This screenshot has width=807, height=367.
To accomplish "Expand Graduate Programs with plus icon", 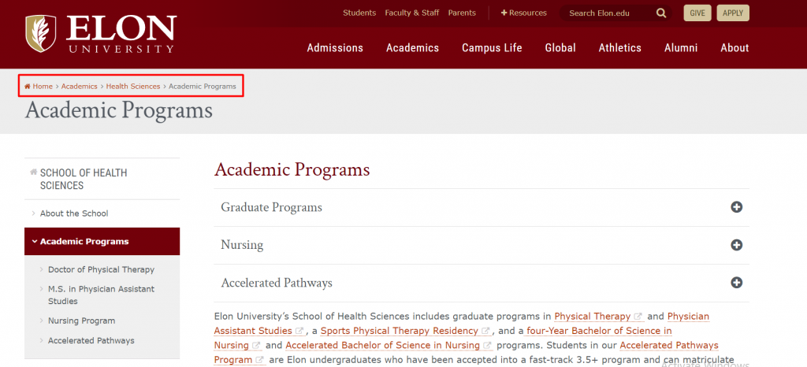I will pyautogui.click(x=737, y=207).
